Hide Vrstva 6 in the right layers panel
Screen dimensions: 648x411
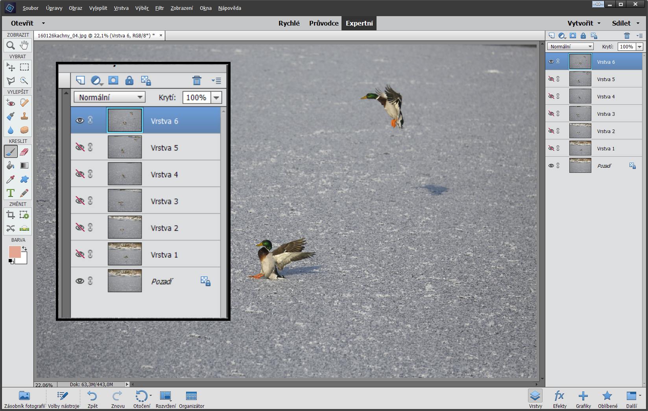click(x=551, y=62)
